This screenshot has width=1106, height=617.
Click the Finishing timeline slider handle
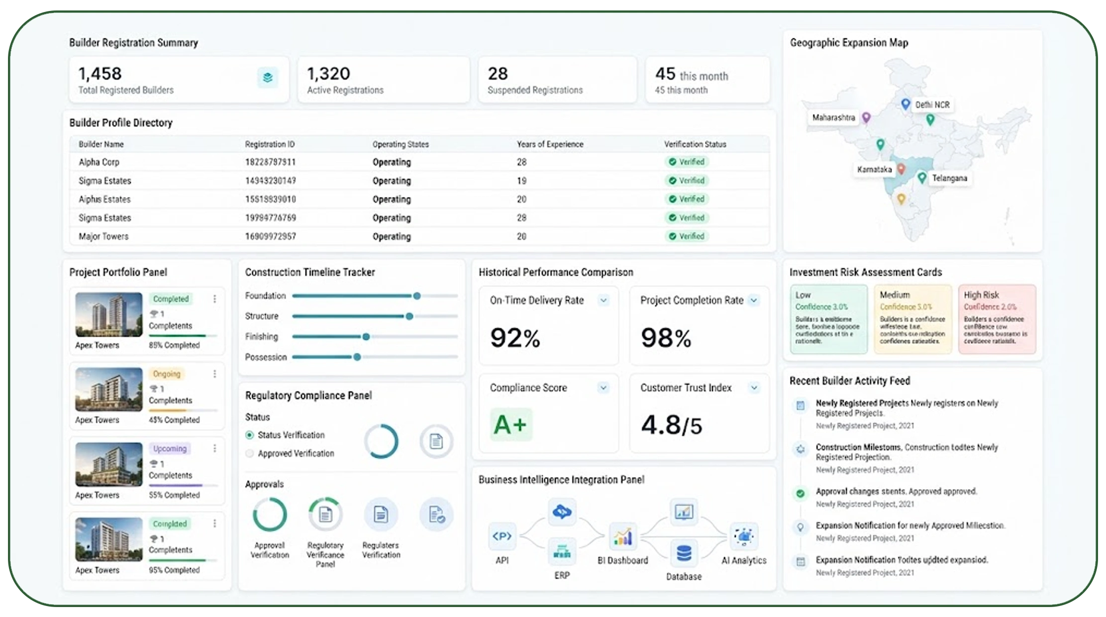pos(366,337)
